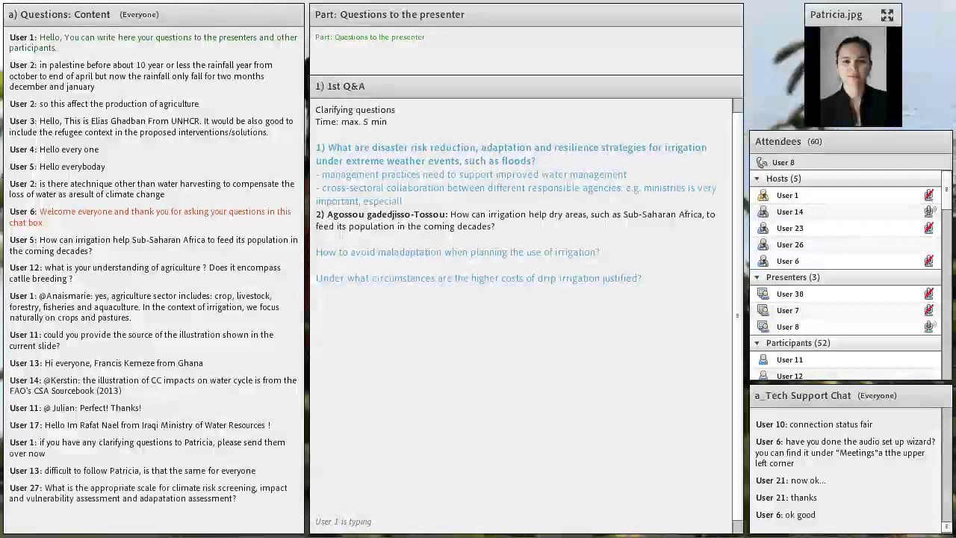The image size is (956, 538).
Task: Select the active speaker icon next to User 14
Action: [928, 211]
